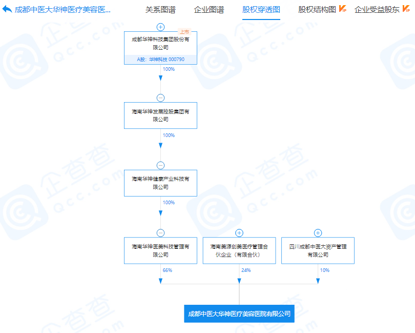The image size is (415, 333).
Task: Expand shareholders above 成都华神科技集团 node
Action: point(160,27)
